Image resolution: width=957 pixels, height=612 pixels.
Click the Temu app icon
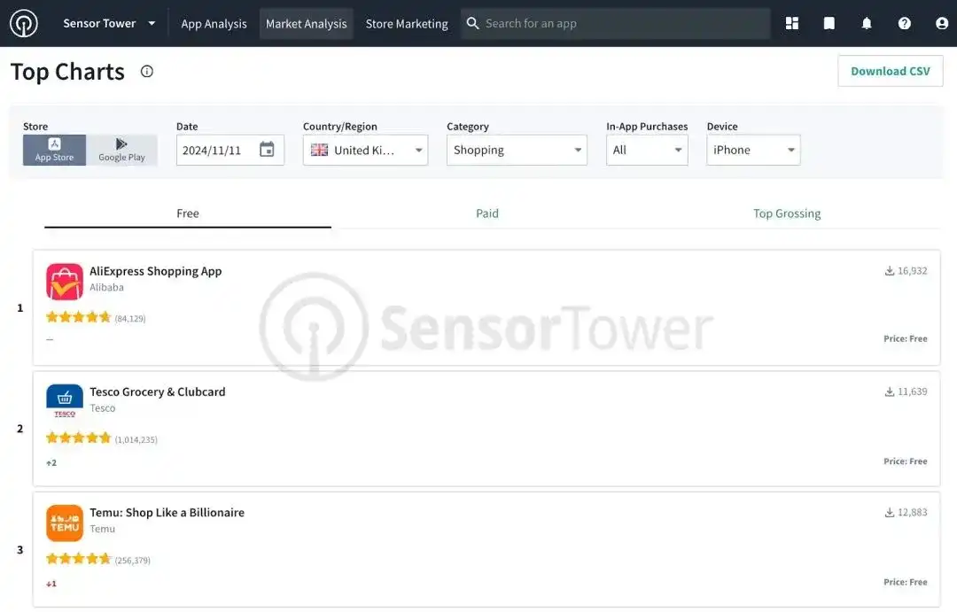pos(65,523)
